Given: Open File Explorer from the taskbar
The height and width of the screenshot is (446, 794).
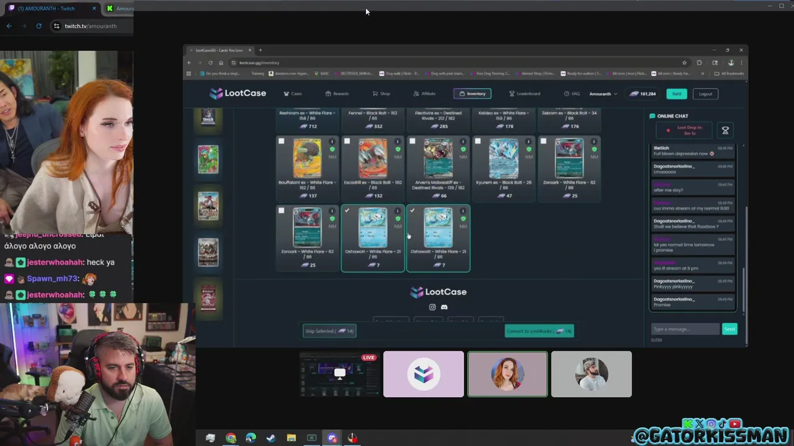Looking at the screenshot, I should [x=291, y=438].
